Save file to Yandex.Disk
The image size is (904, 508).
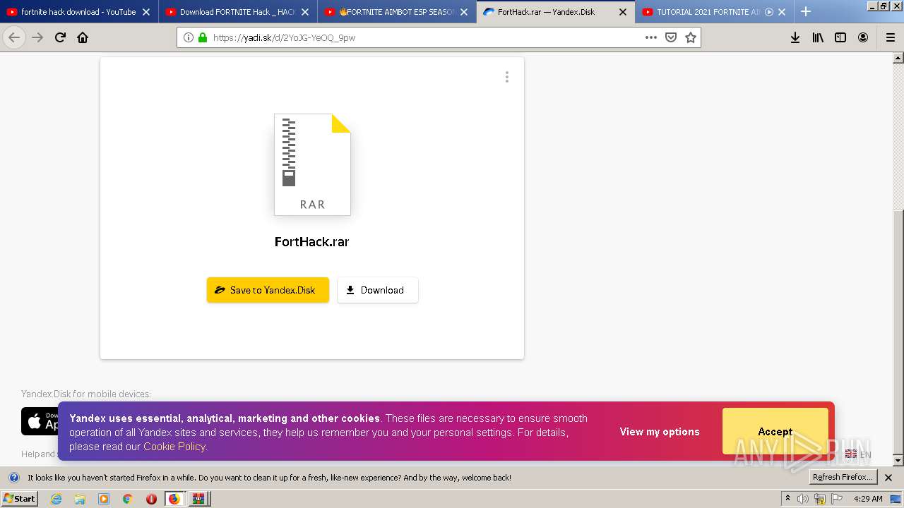coord(268,290)
